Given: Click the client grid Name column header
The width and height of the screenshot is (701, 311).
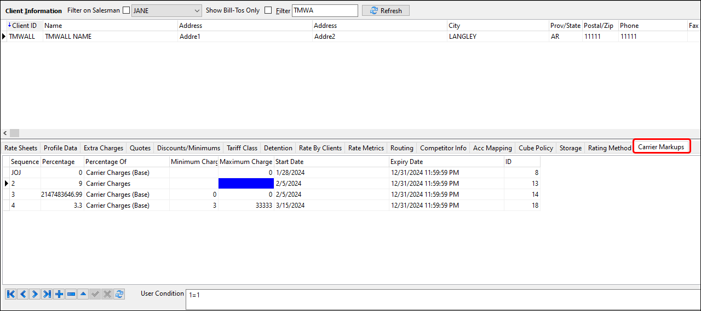Looking at the screenshot, I should click(x=110, y=26).
